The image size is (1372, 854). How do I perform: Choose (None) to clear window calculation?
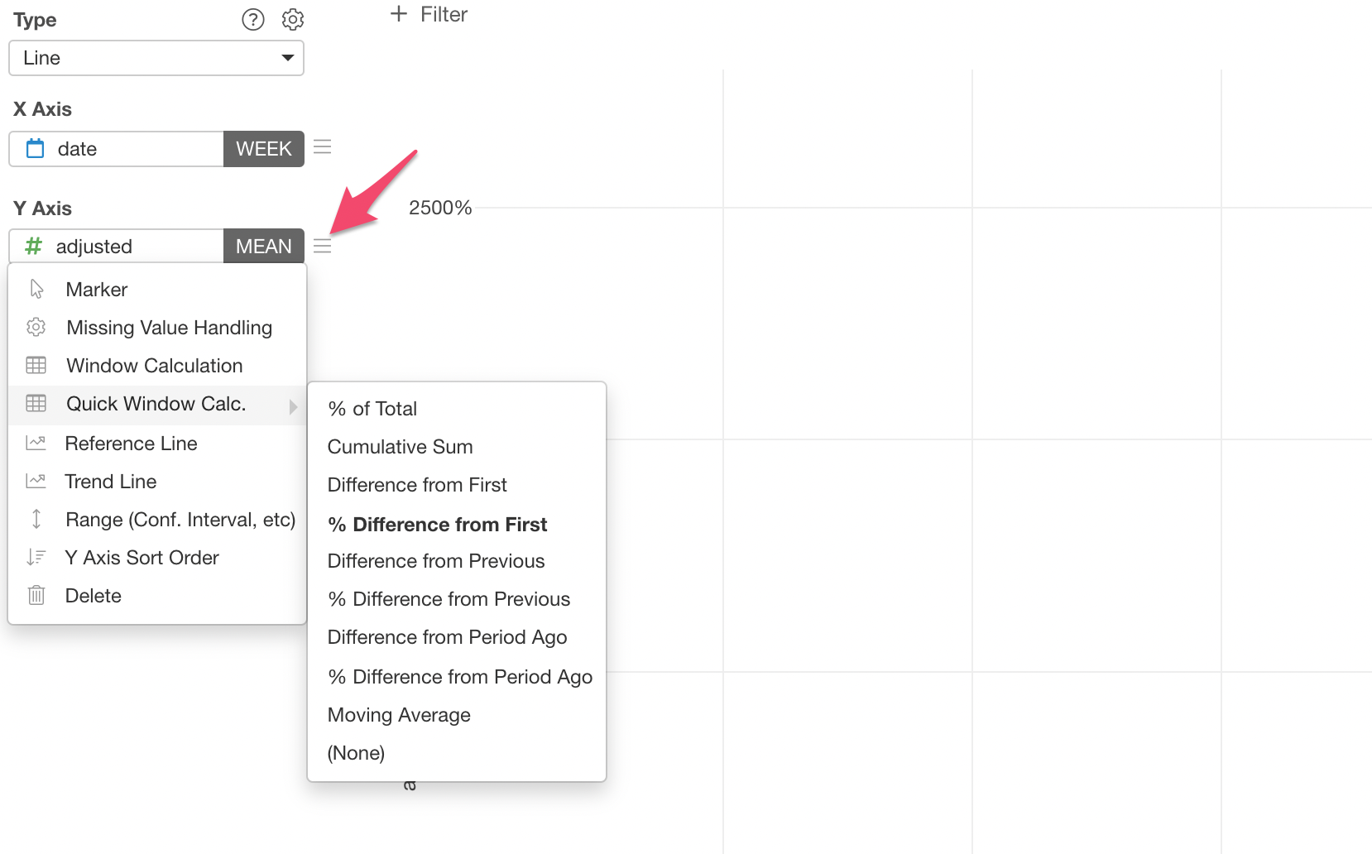(356, 753)
